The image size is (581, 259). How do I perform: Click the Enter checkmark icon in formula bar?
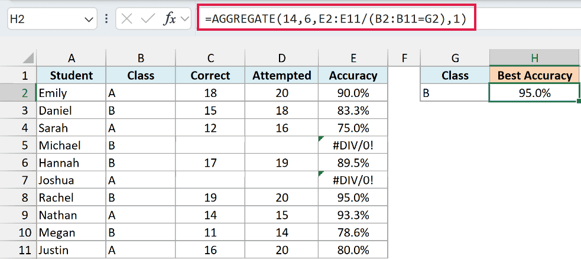click(x=148, y=20)
